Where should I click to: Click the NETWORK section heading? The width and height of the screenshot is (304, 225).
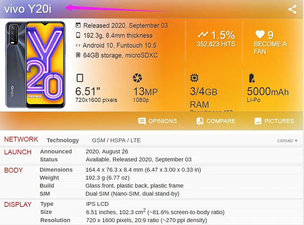click(x=21, y=139)
